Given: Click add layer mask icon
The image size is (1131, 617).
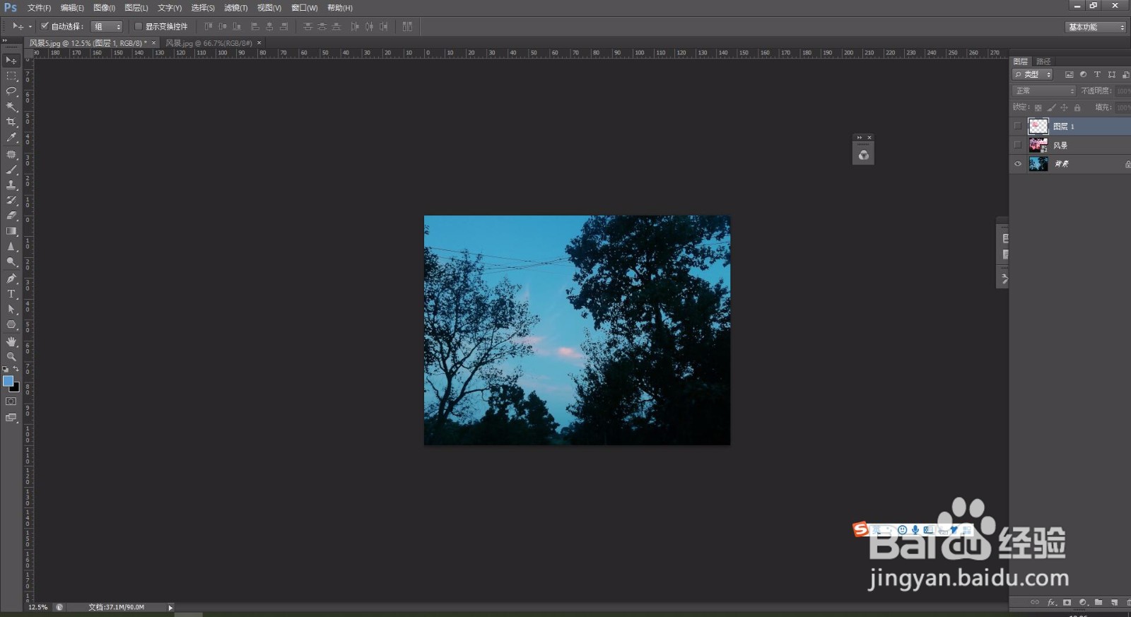Looking at the screenshot, I should [1067, 603].
